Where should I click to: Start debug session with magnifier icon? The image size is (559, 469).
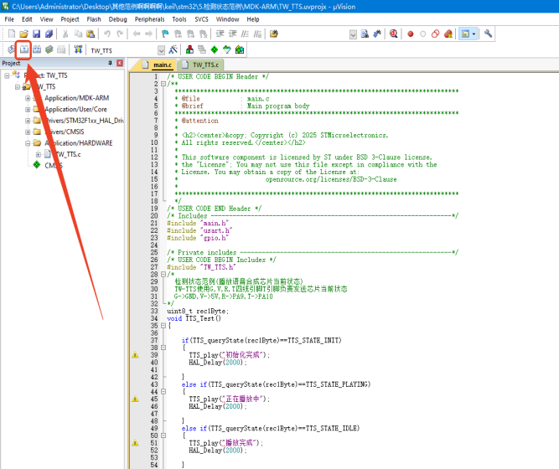pos(391,33)
